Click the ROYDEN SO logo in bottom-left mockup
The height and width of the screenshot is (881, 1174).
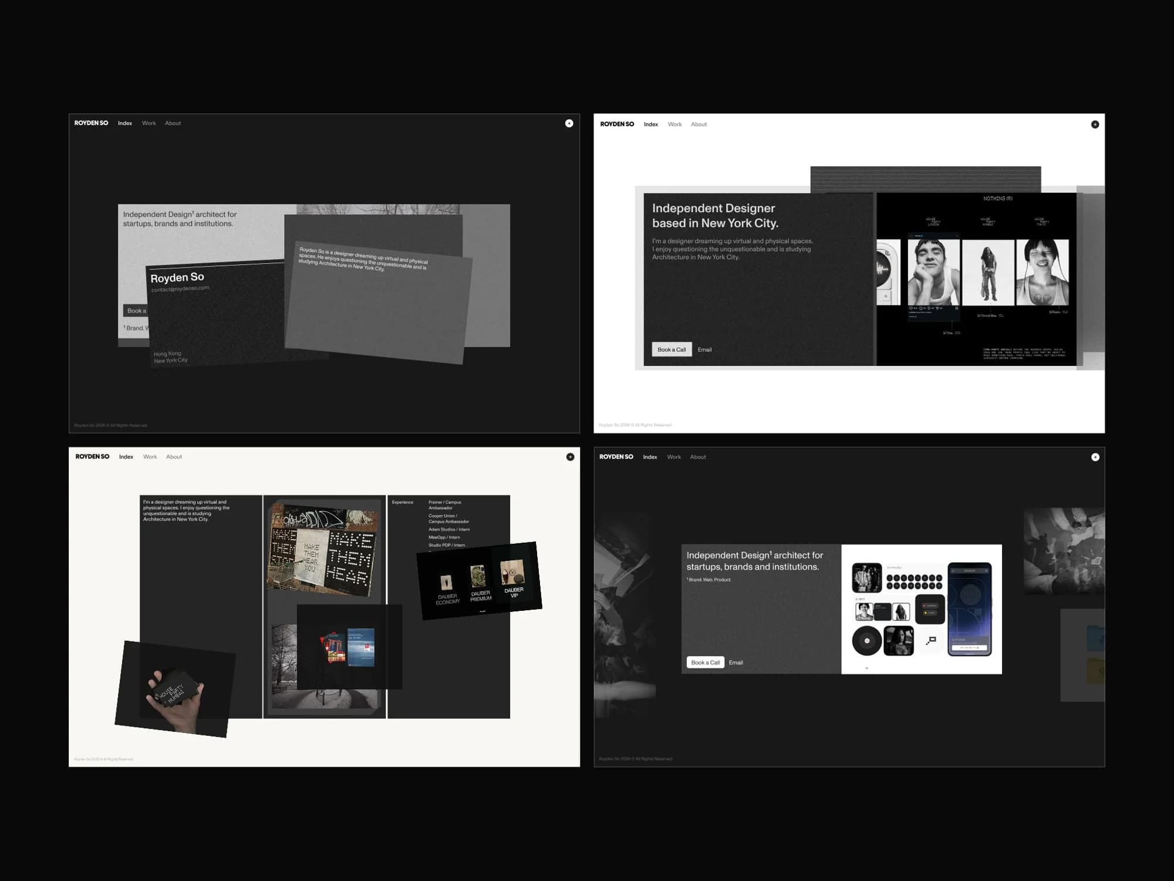pyautogui.click(x=92, y=457)
